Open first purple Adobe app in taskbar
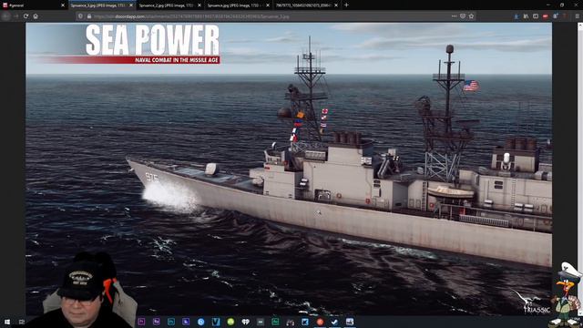Screen dimensions: 583x328 tap(141, 322)
